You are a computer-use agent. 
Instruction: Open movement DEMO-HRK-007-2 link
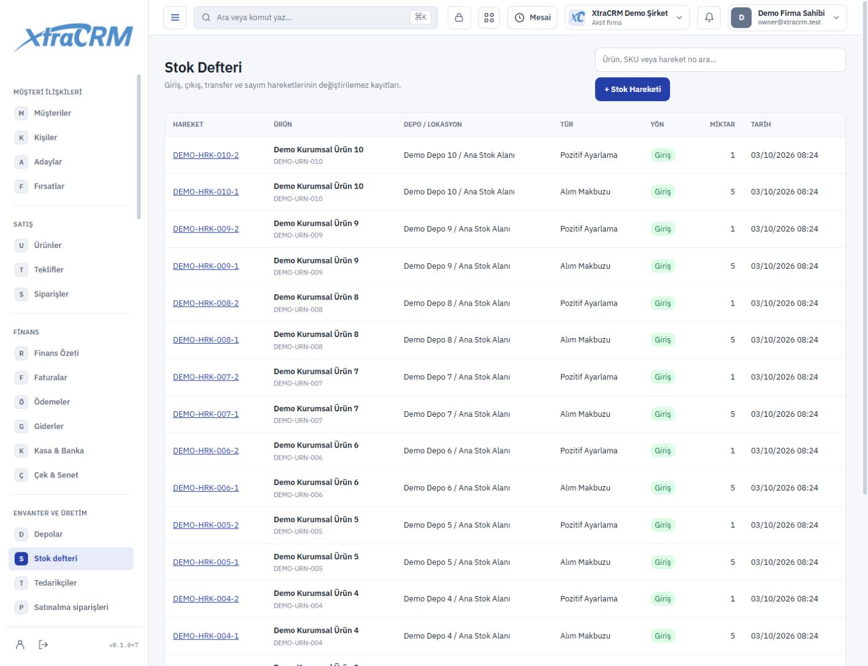click(x=205, y=377)
